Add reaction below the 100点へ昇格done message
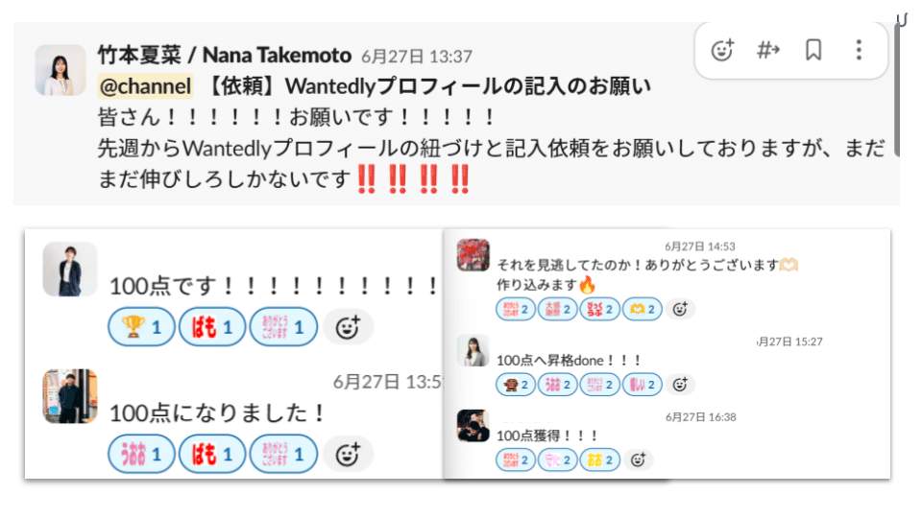Image resolution: width=922 pixels, height=518 pixels. pos(680,385)
